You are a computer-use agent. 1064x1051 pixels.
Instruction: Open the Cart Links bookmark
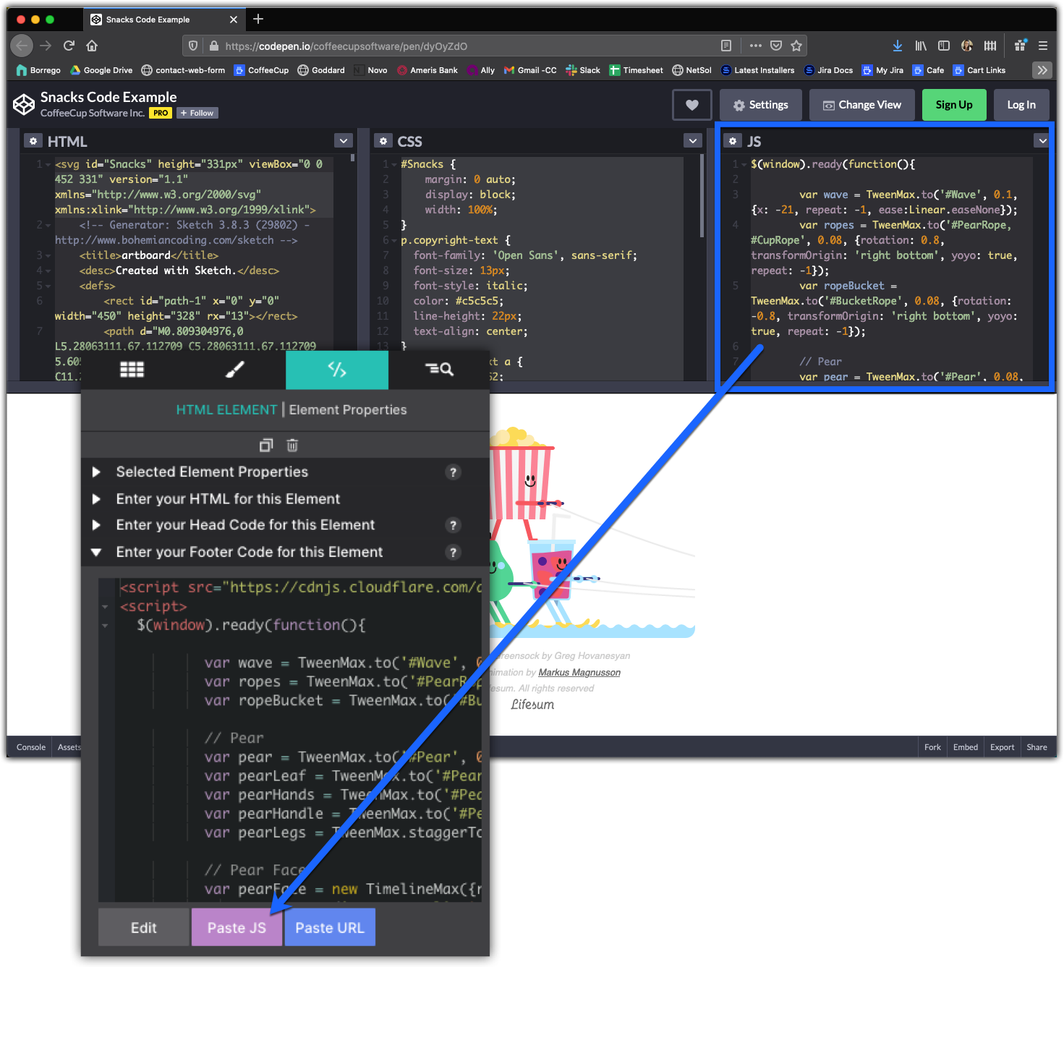pos(979,70)
